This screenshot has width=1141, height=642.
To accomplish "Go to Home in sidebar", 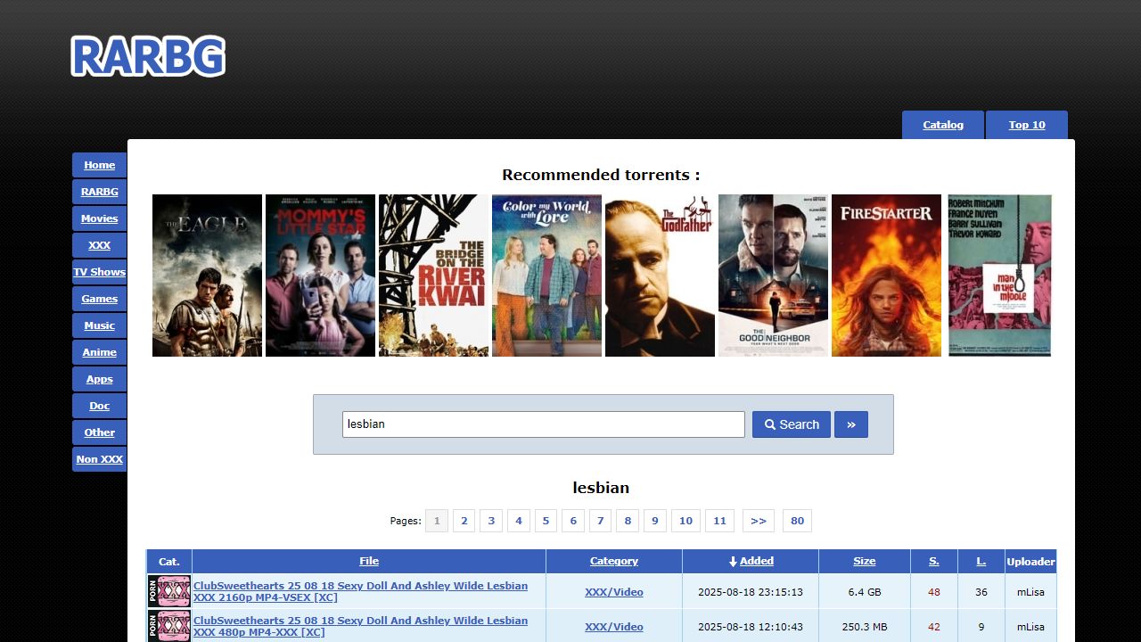I will point(100,165).
